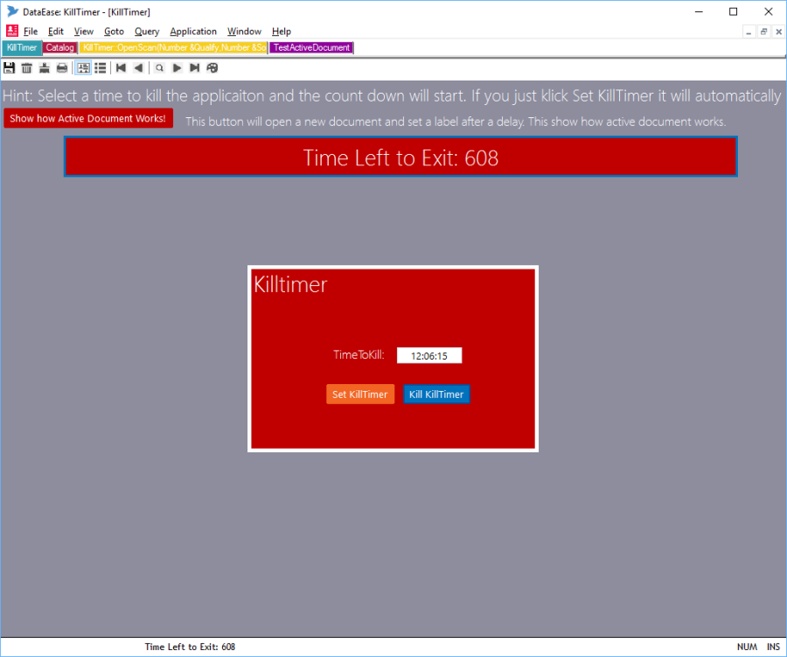Image resolution: width=787 pixels, height=657 pixels.
Task: Click the TimeToKill label
Action: coord(359,355)
